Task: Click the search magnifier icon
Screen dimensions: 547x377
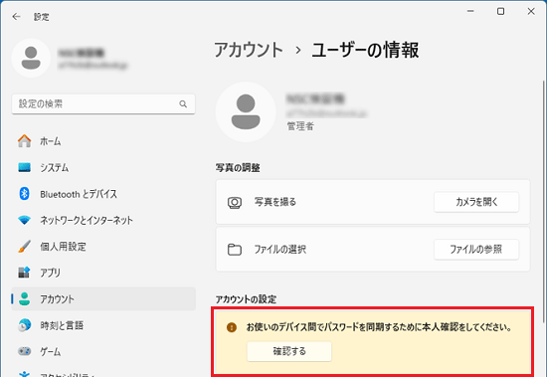Action: pyautogui.click(x=183, y=104)
